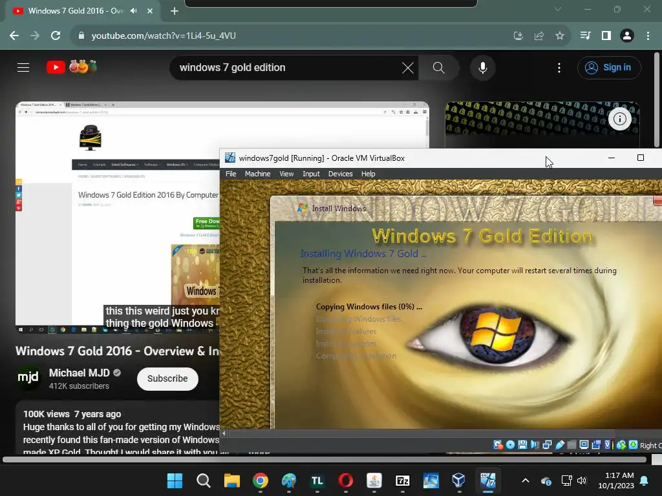The width and height of the screenshot is (662, 496).
Task: Open the Help menu in VirtualBox
Action: coord(368,174)
